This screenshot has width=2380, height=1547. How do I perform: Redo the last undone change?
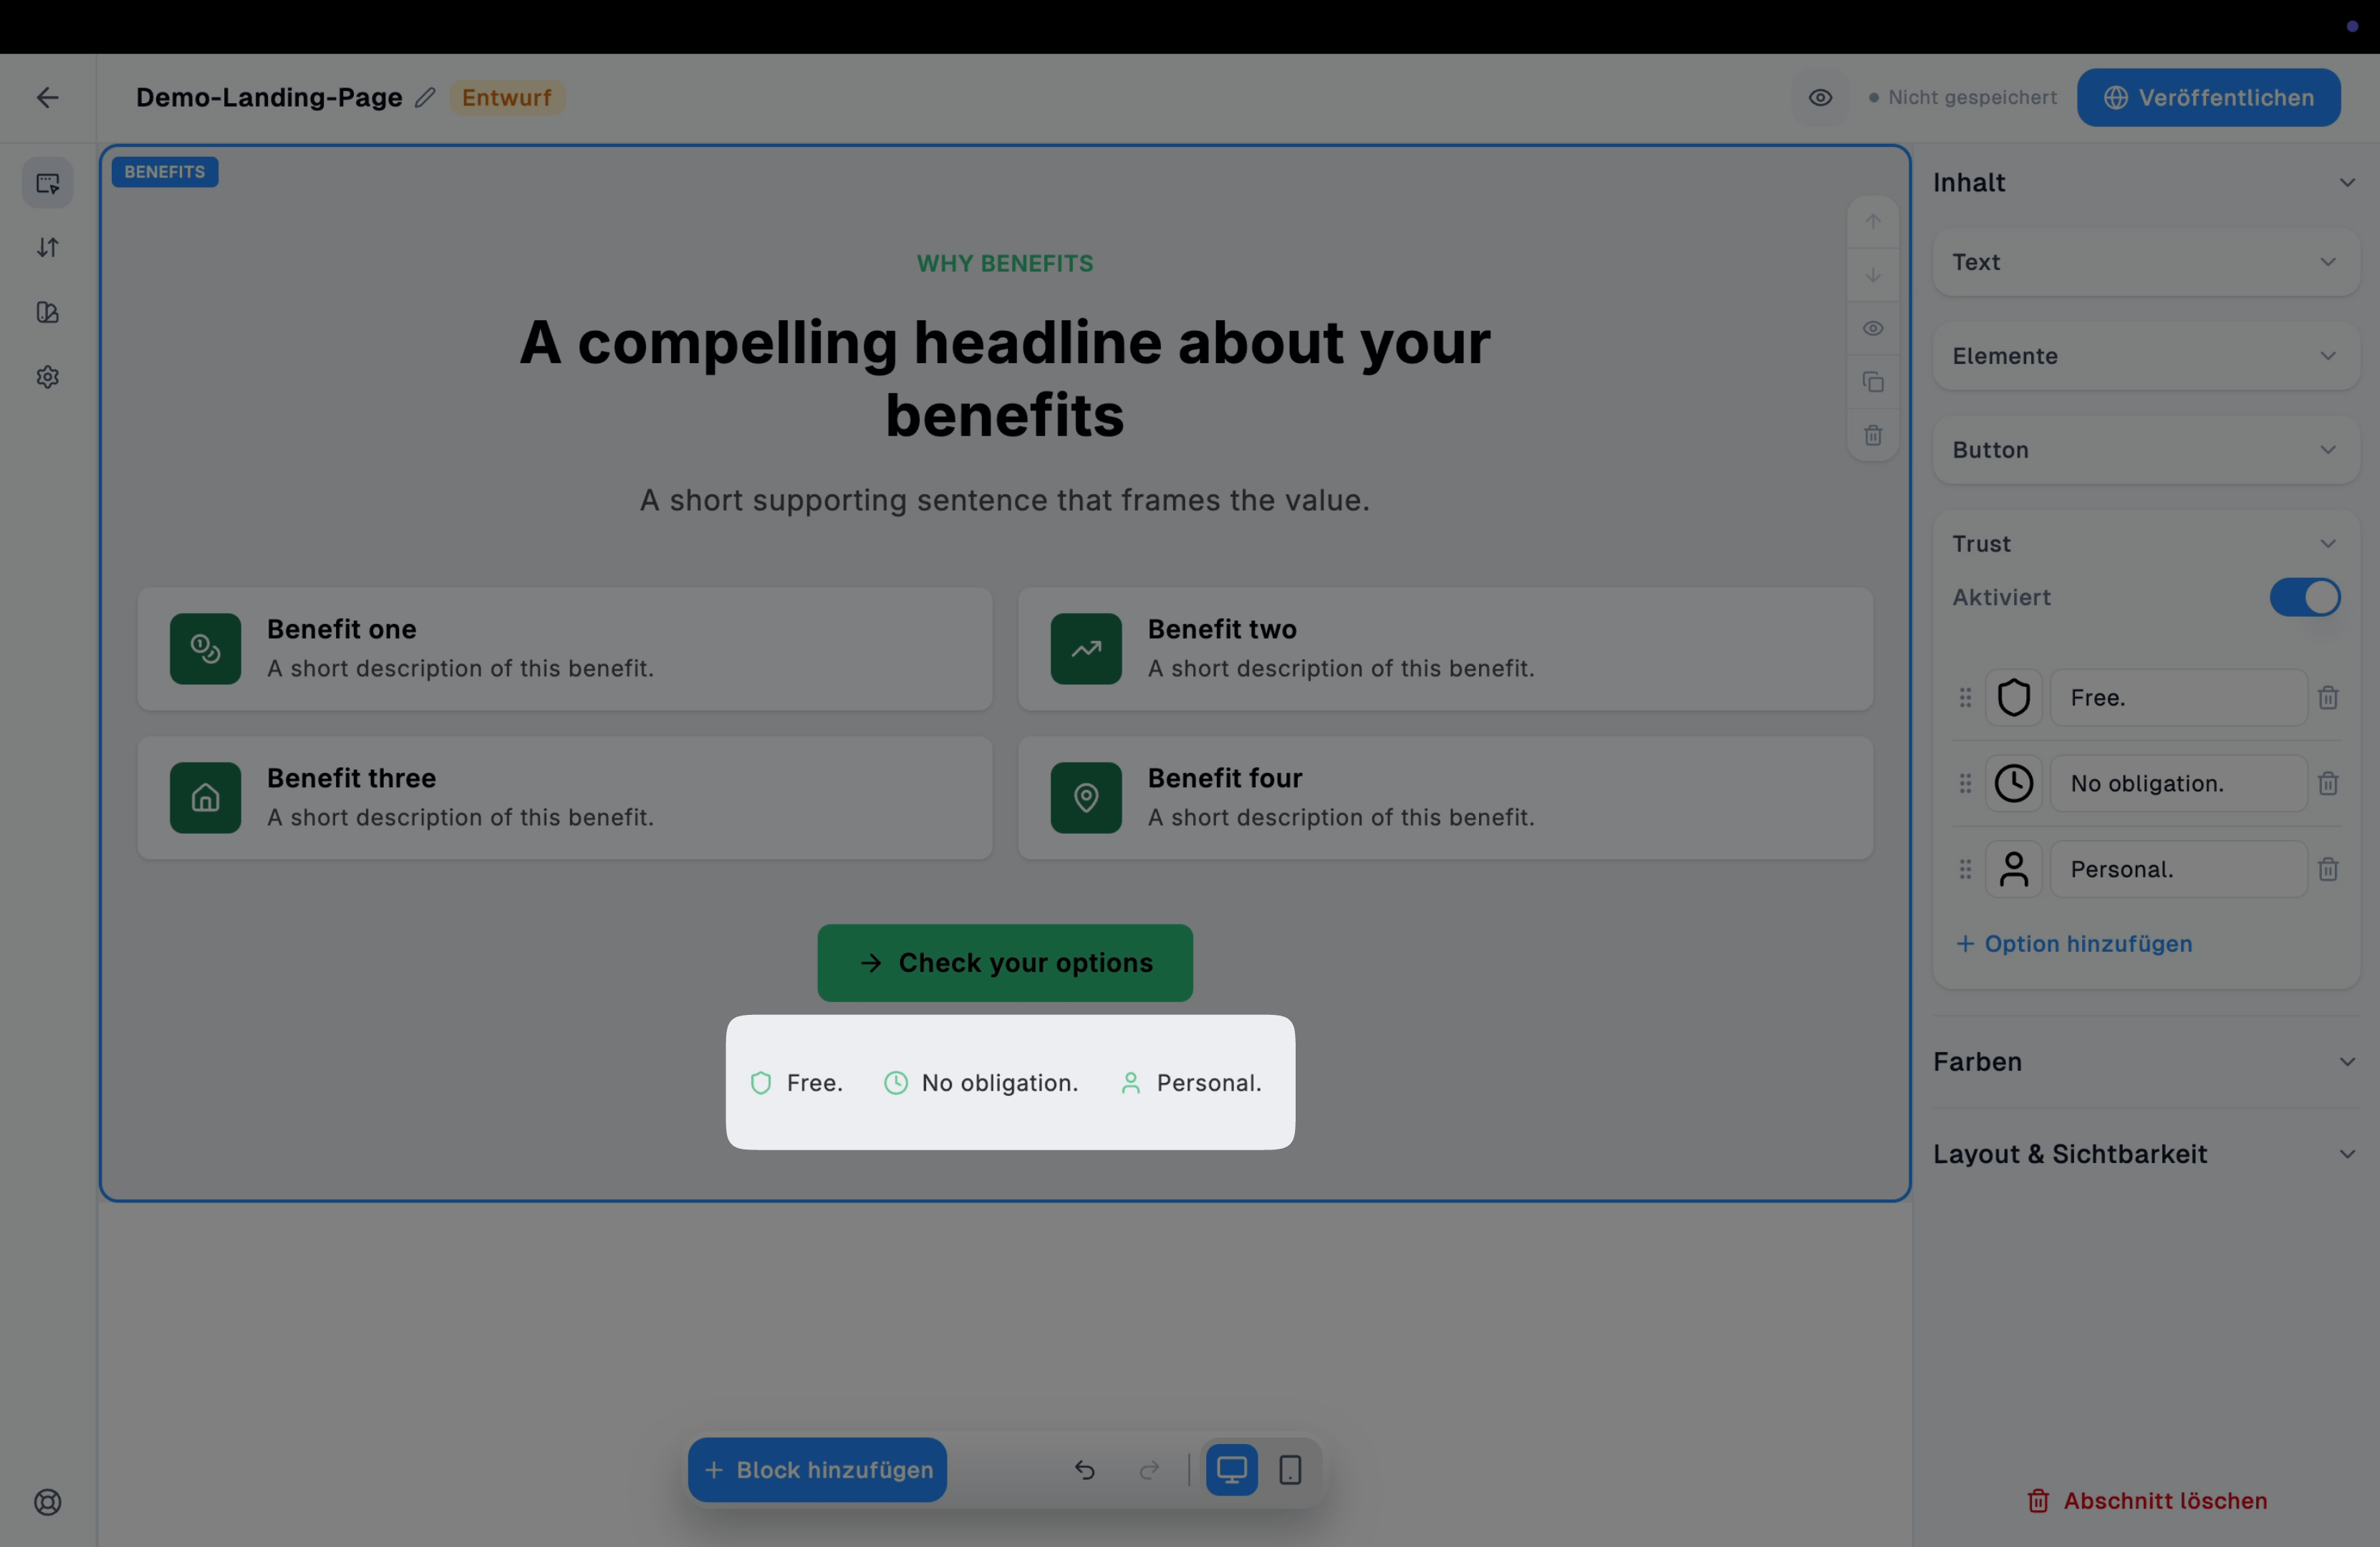point(1150,1470)
